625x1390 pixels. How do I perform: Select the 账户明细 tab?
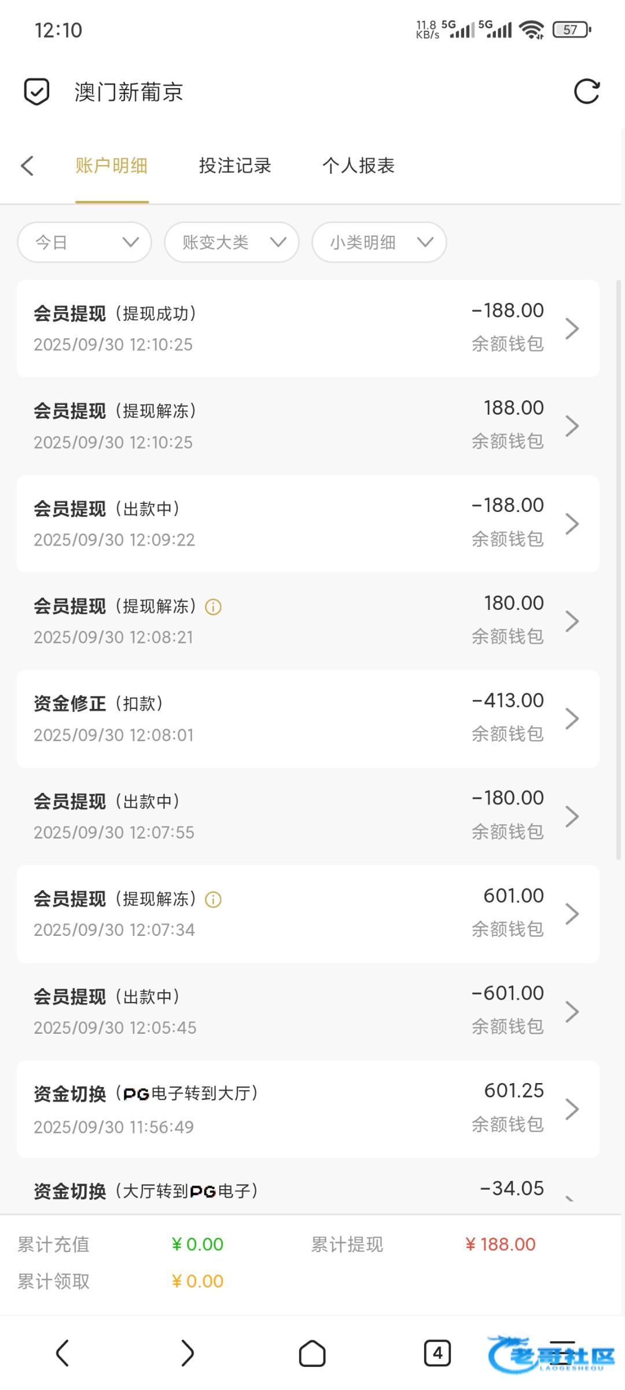point(112,166)
